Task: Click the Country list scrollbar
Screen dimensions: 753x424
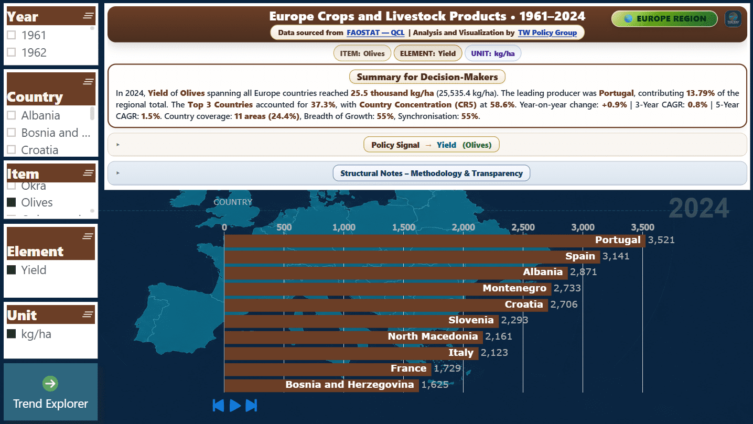Action: [93, 113]
